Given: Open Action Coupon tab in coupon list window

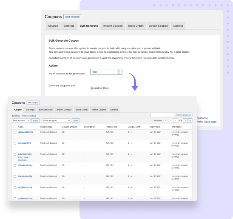Looking at the screenshot, I should coord(99,110).
